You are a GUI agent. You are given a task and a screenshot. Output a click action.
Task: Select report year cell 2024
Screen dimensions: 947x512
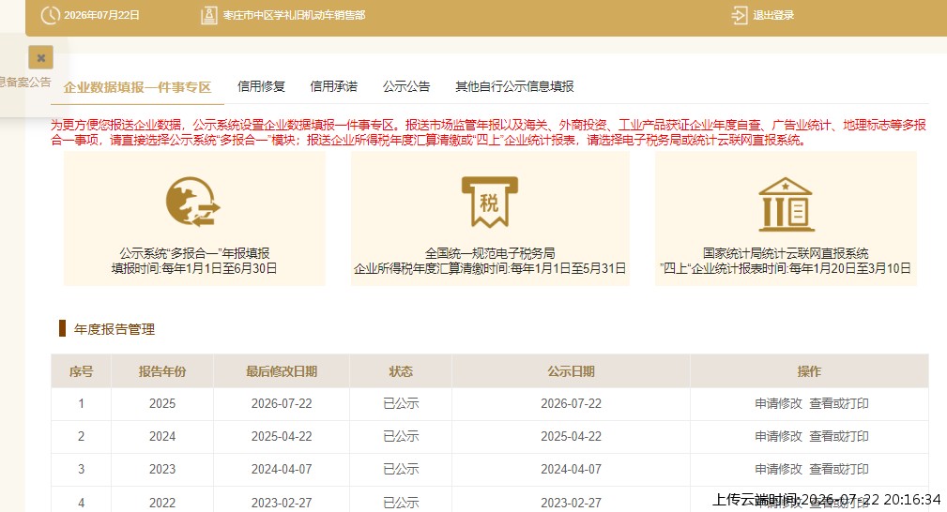(162, 436)
